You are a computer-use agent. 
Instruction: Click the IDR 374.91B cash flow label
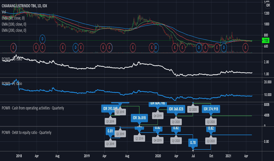coord(211,109)
